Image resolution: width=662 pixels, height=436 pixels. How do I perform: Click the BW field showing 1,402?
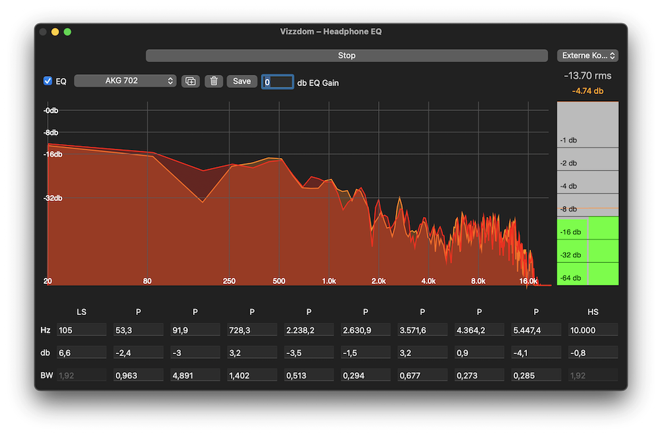[252, 375]
